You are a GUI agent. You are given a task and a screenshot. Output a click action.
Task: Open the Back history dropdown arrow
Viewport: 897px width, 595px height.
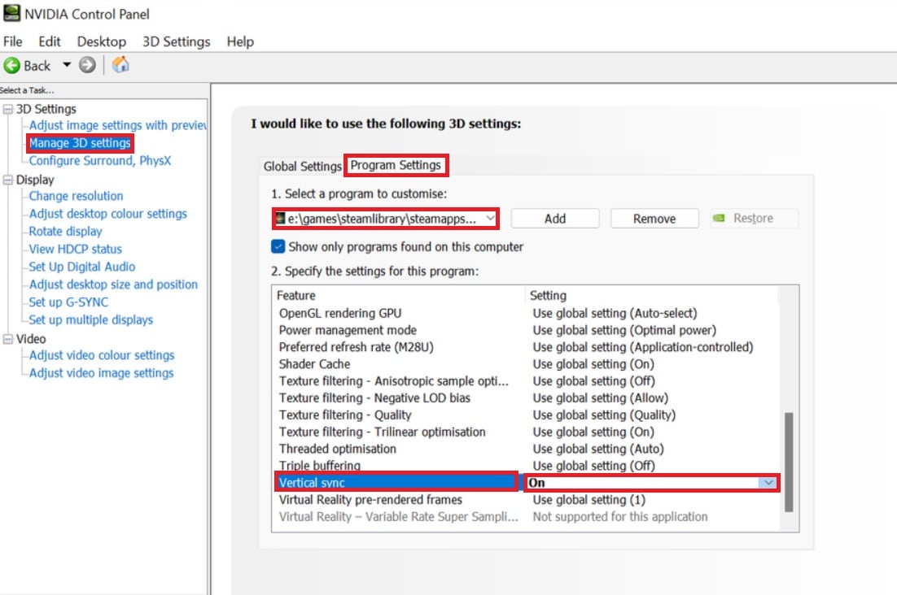tap(67, 65)
